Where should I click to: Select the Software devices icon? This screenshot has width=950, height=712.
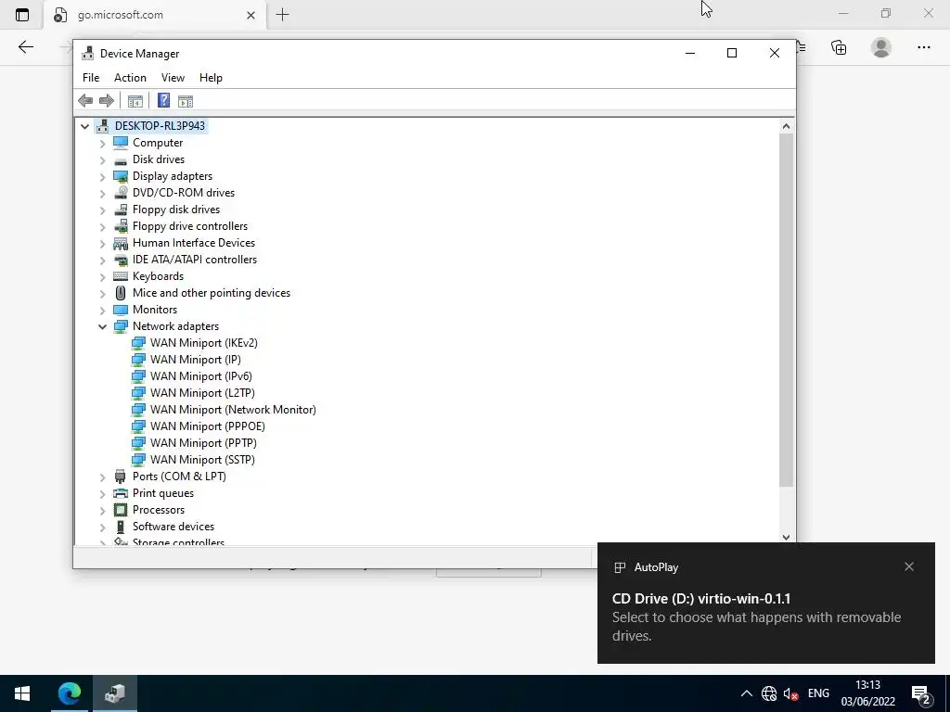click(121, 527)
